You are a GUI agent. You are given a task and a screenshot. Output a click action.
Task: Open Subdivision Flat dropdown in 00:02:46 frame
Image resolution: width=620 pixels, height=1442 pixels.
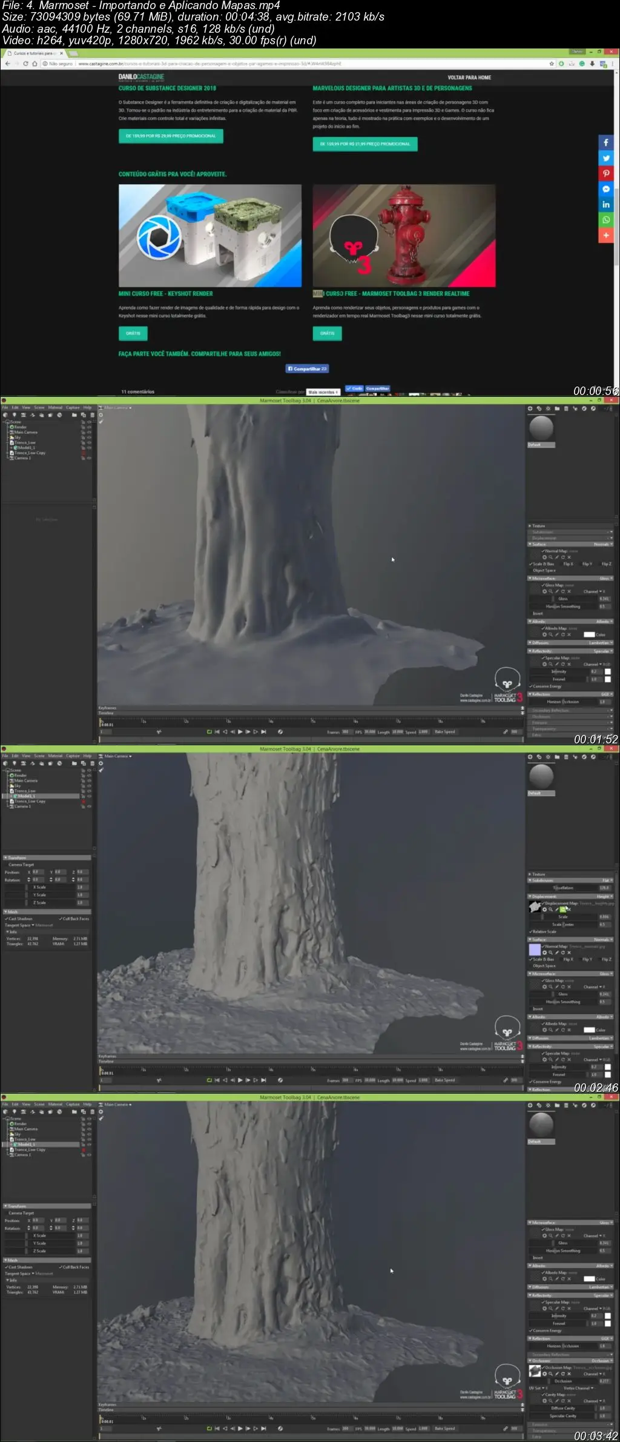tap(607, 880)
